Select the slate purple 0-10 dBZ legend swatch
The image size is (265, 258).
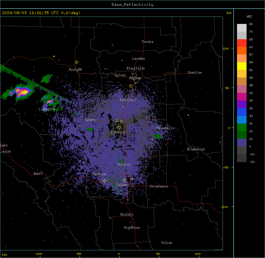[x=242, y=143]
